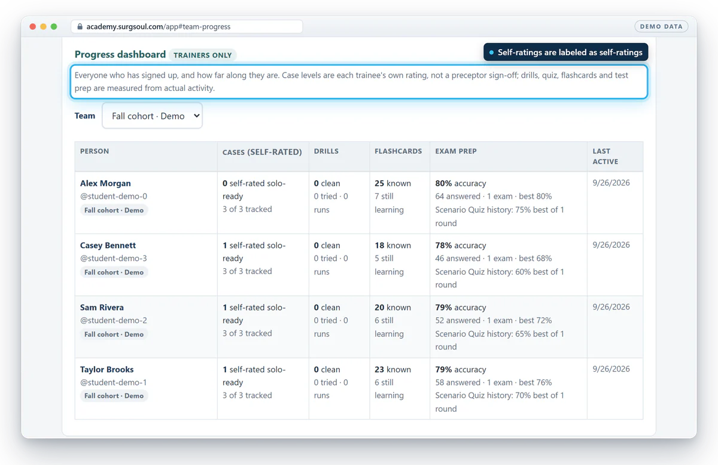Click the @student-demo-0 handle
The height and width of the screenshot is (465, 718).
point(114,196)
